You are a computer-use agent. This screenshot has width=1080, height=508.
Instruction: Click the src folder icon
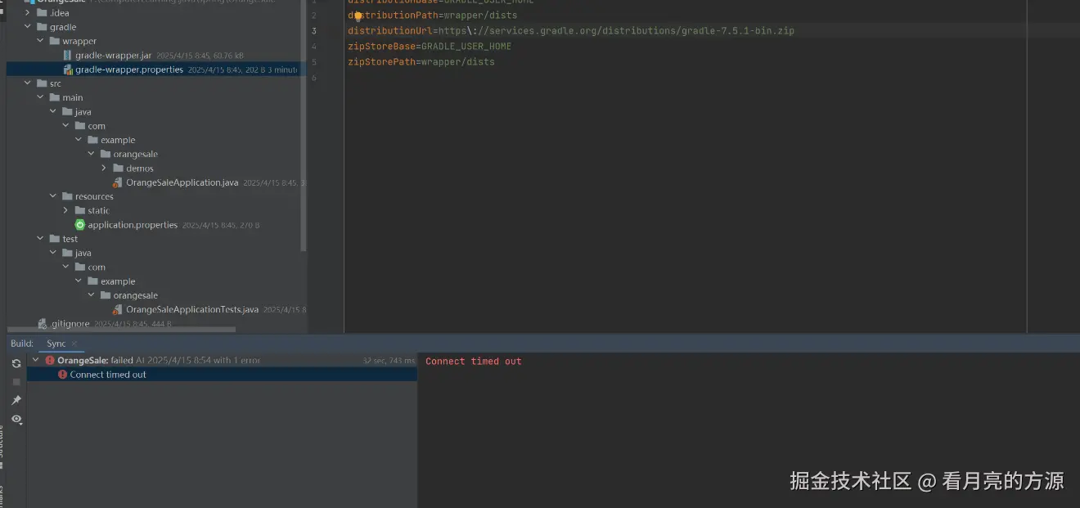pos(42,83)
